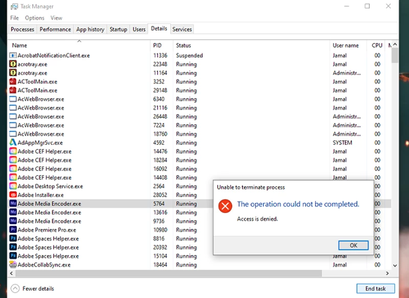This screenshot has height=298, width=409.
Task: Click the vertical scrollbar thumb
Action: 395,55
